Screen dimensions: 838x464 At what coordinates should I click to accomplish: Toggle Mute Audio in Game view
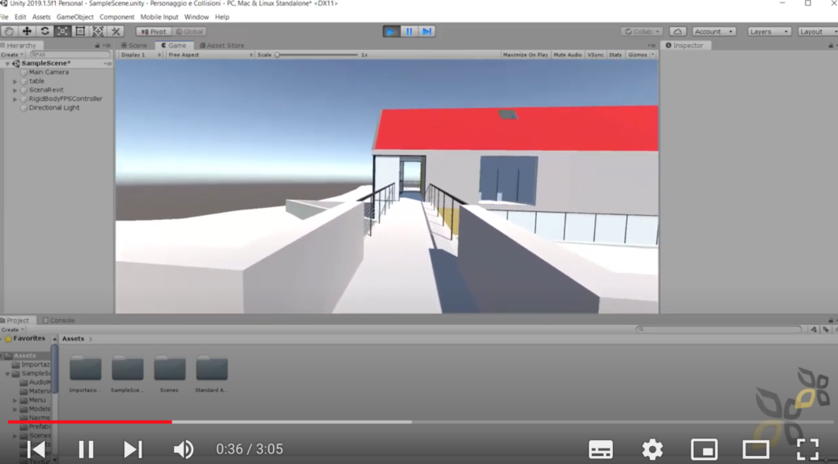tap(567, 55)
